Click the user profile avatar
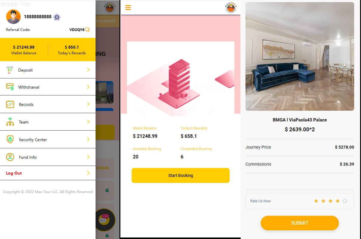This screenshot has height=239, width=361. click(13, 17)
